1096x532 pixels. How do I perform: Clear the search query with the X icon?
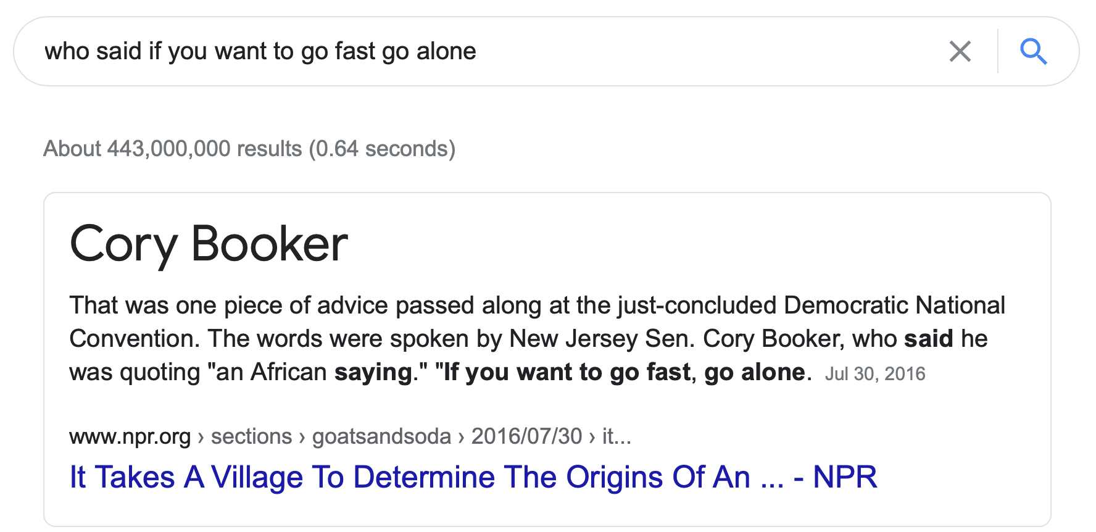(960, 51)
